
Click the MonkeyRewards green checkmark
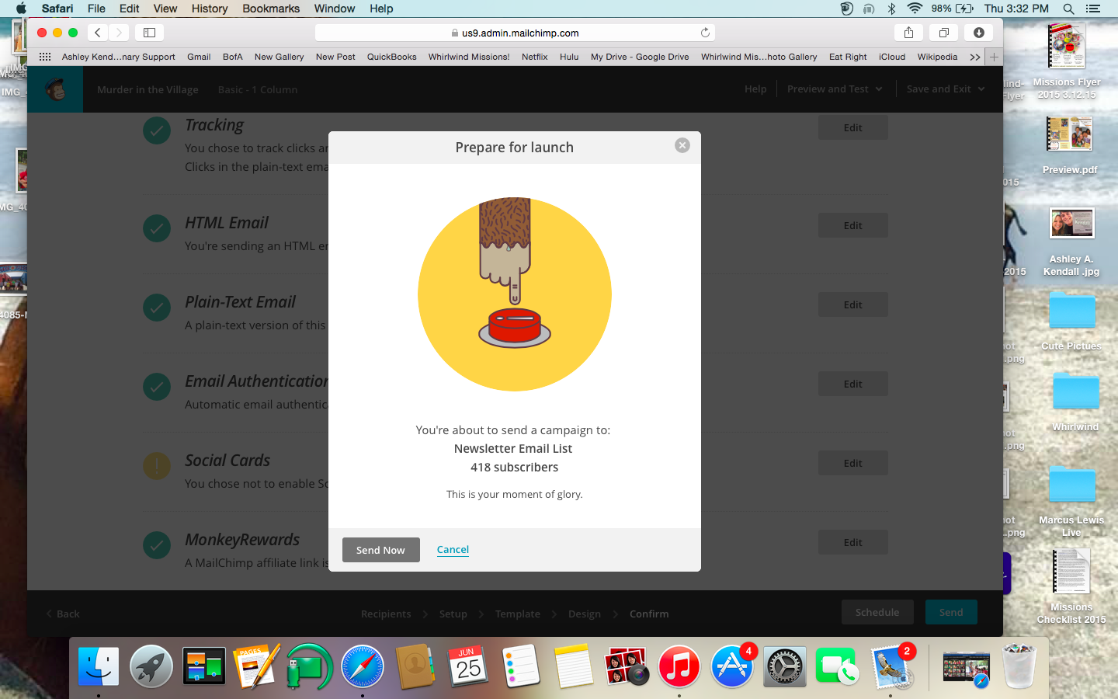tap(157, 545)
